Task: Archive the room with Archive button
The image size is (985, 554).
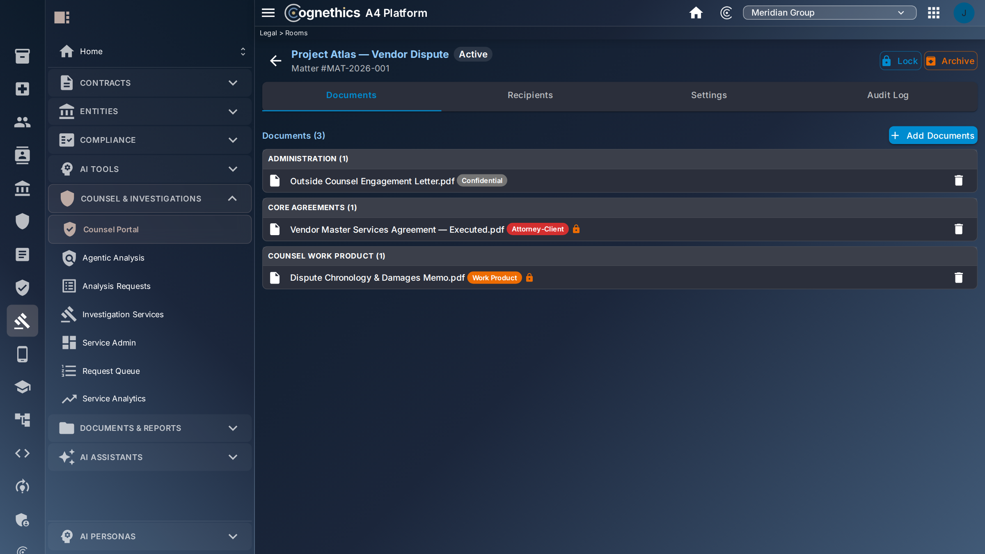Action: (951, 61)
